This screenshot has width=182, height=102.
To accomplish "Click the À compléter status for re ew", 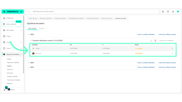I will [x=139, y=48].
